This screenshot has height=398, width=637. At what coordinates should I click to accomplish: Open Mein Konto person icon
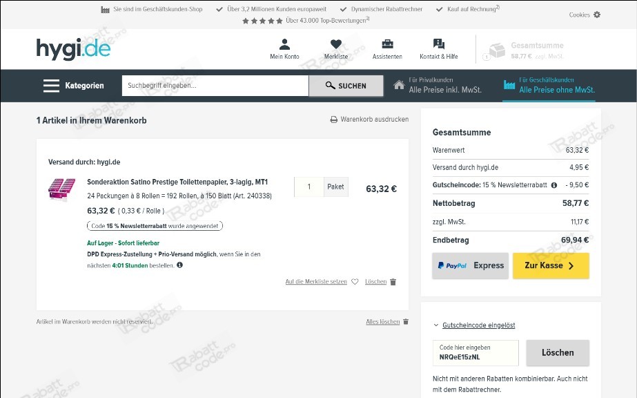(284, 44)
